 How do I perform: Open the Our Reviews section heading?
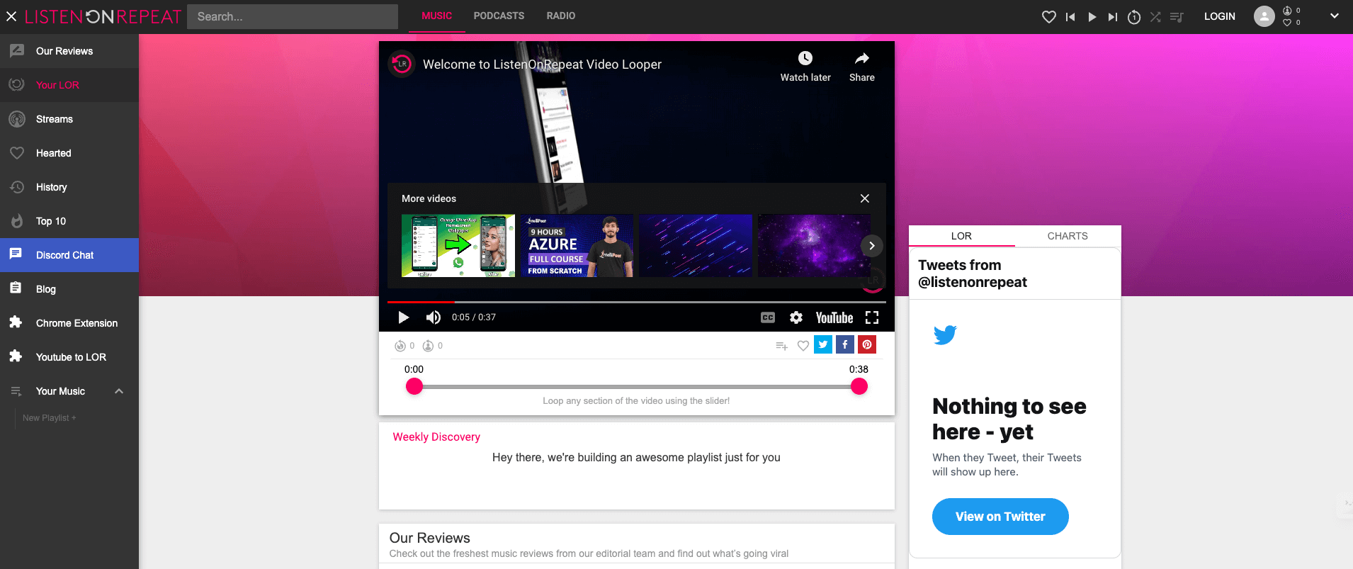pos(429,538)
